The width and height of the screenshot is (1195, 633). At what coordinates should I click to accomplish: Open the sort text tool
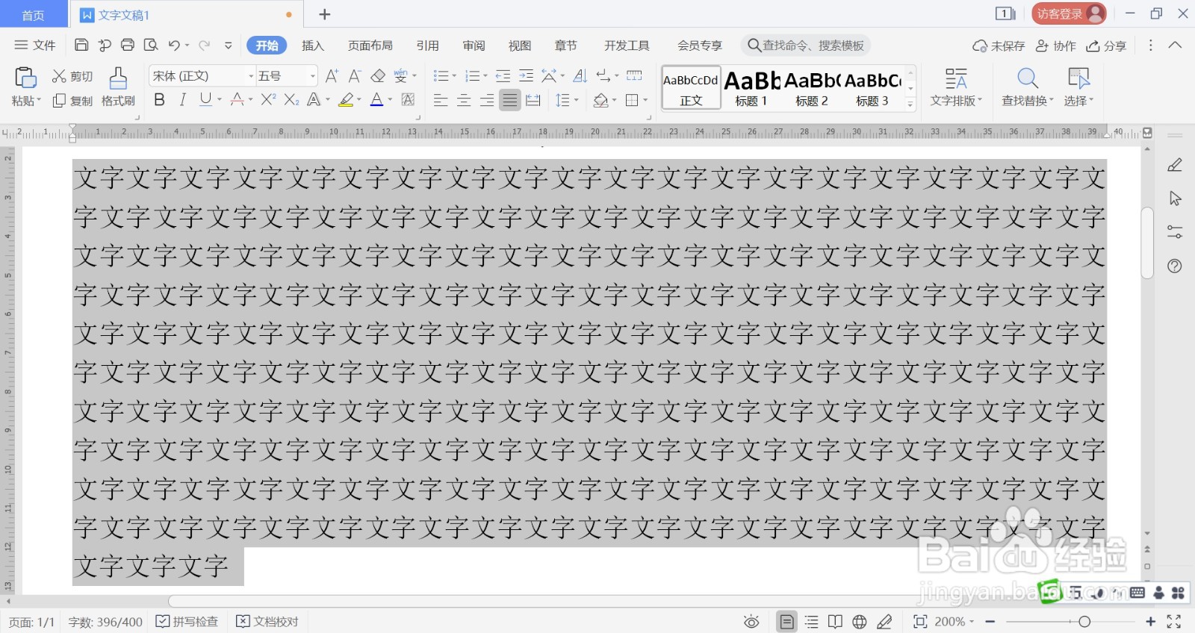tap(580, 76)
